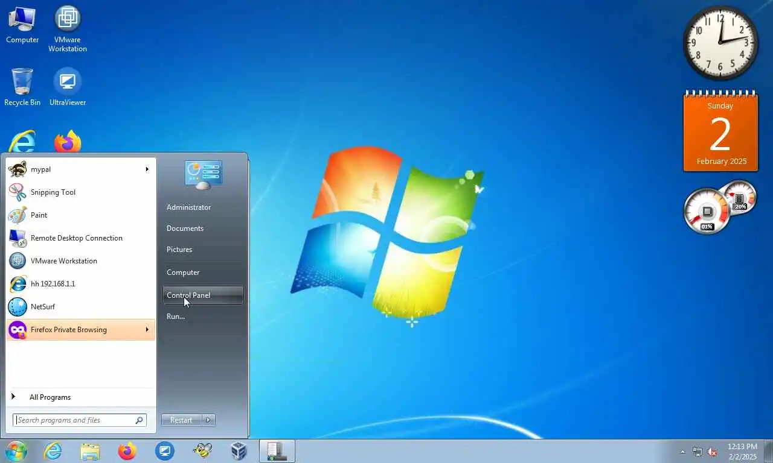Click the orange calendar gadget

(x=720, y=131)
